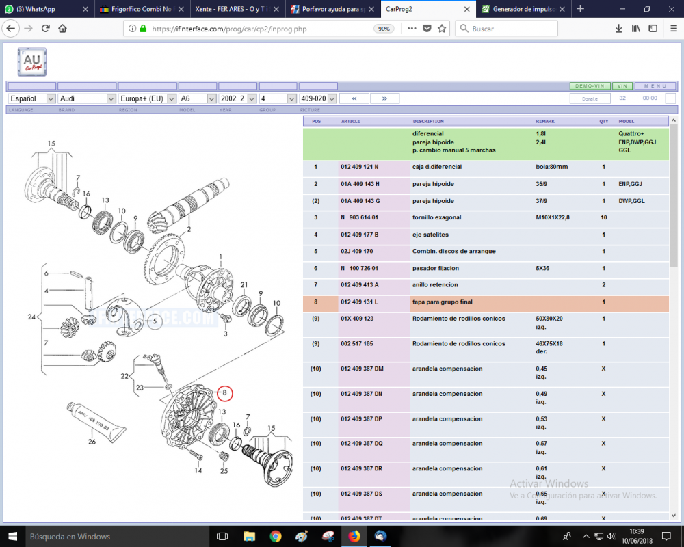
Task: Open the A6 model dropdown
Action: [x=198, y=98]
